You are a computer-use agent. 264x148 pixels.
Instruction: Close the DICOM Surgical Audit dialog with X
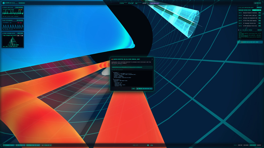(x=152, y=59)
